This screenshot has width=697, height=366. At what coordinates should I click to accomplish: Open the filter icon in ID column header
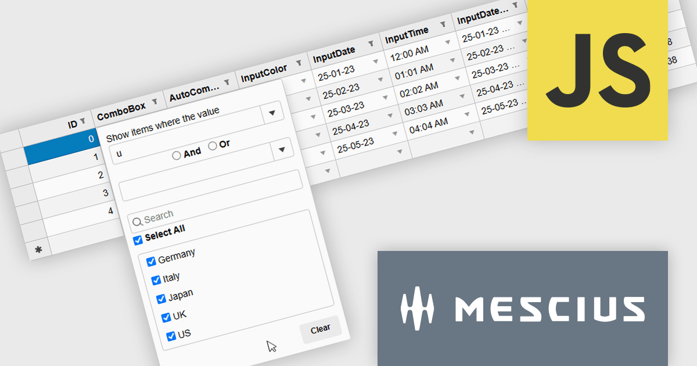point(82,120)
